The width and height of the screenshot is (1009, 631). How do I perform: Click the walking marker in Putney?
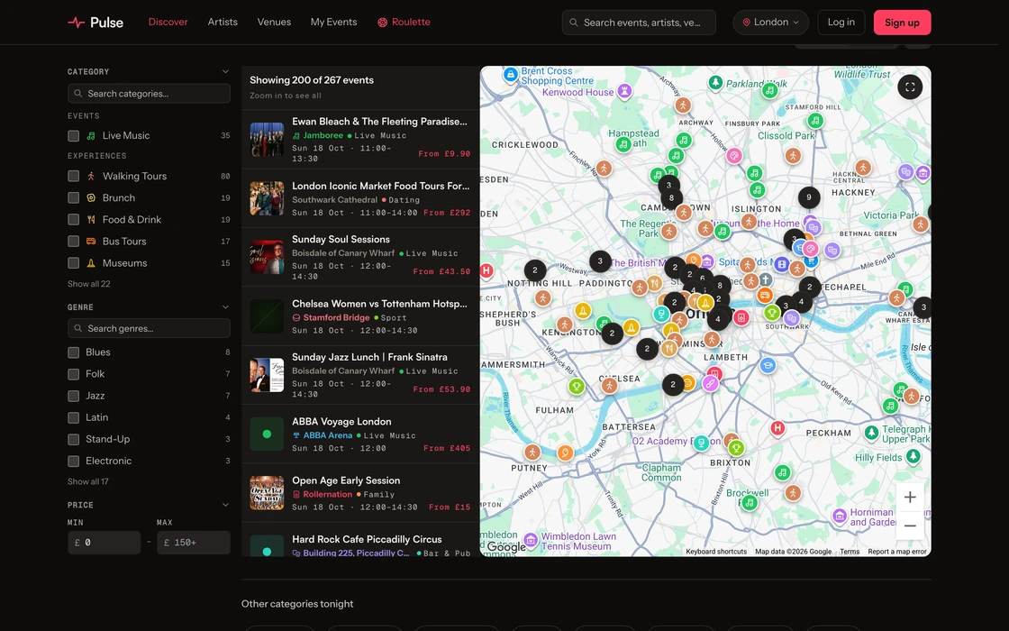[532, 452]
